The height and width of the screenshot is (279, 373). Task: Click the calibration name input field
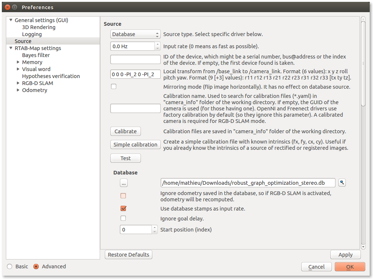pos(135,108)
